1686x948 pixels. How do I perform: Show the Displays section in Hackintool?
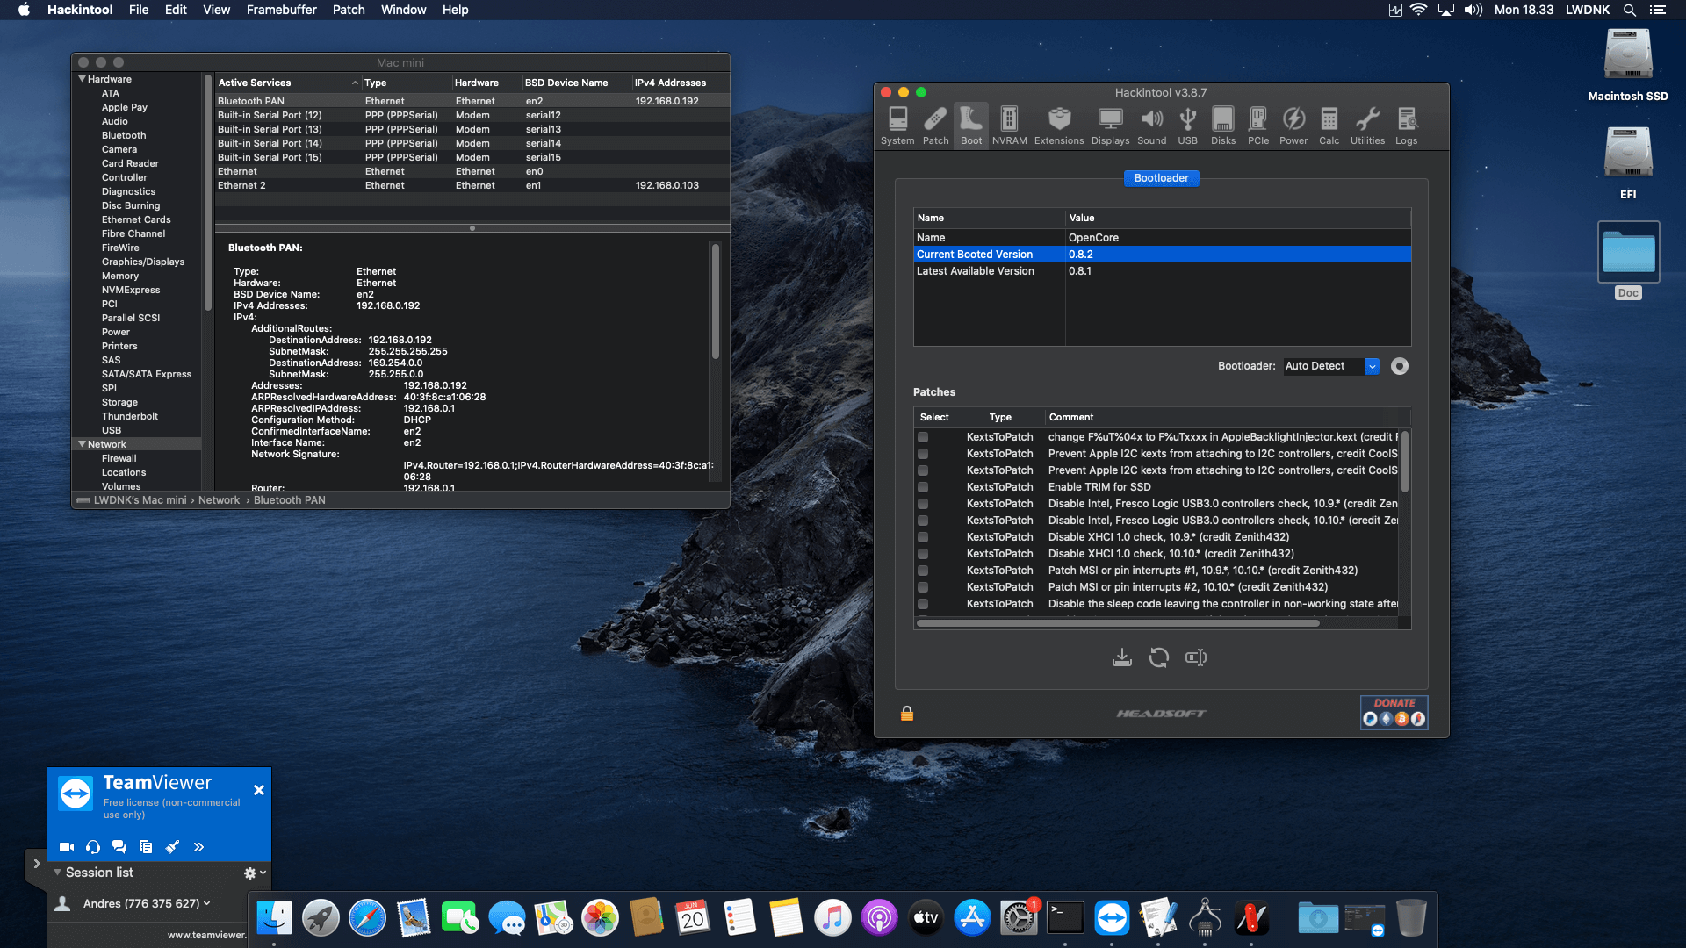click(x=1110, y=126)
